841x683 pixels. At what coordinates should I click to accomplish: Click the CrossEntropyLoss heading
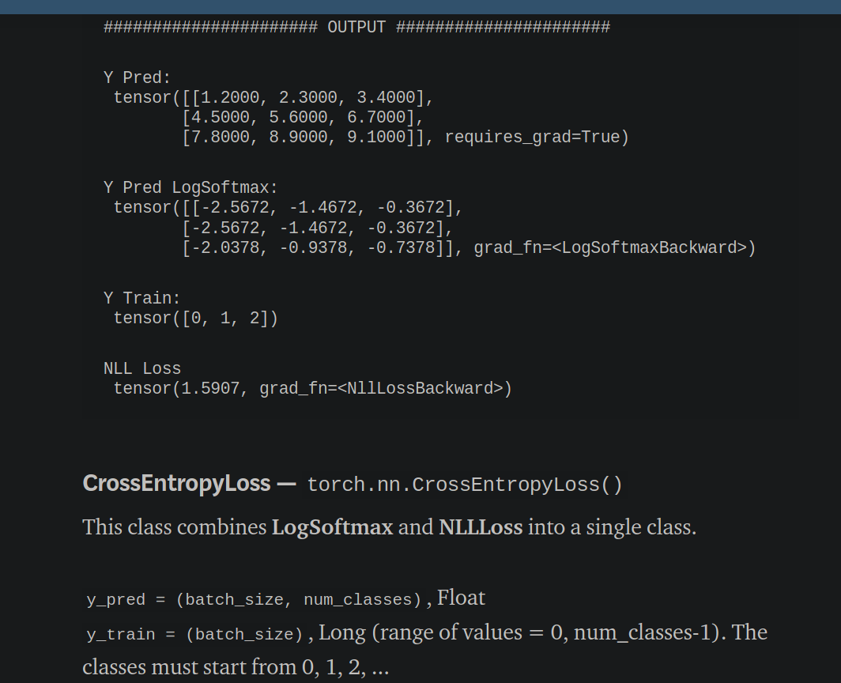click(x=176, y=484)
